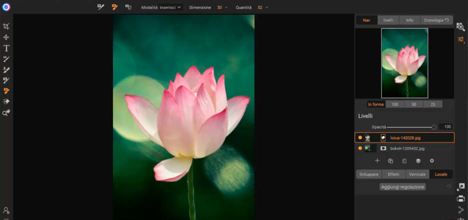This screenshot has height=220, width=468.
Task: Select the orange refine brush in sidebar
Action: [x=6, y=91]
